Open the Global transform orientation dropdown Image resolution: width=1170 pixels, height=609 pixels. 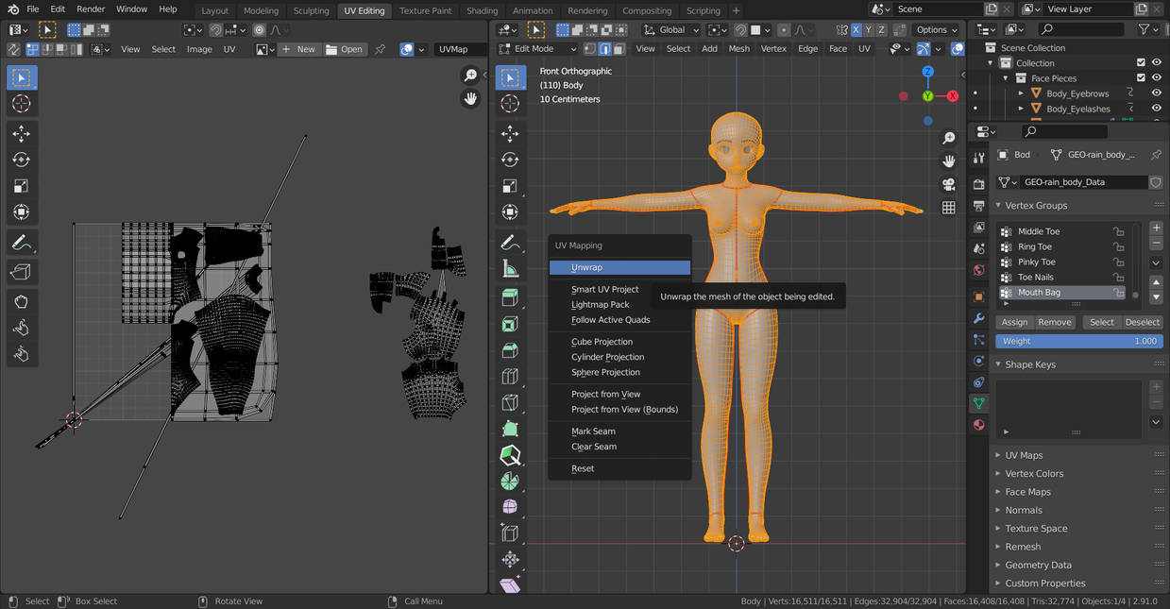click(673, 29)
